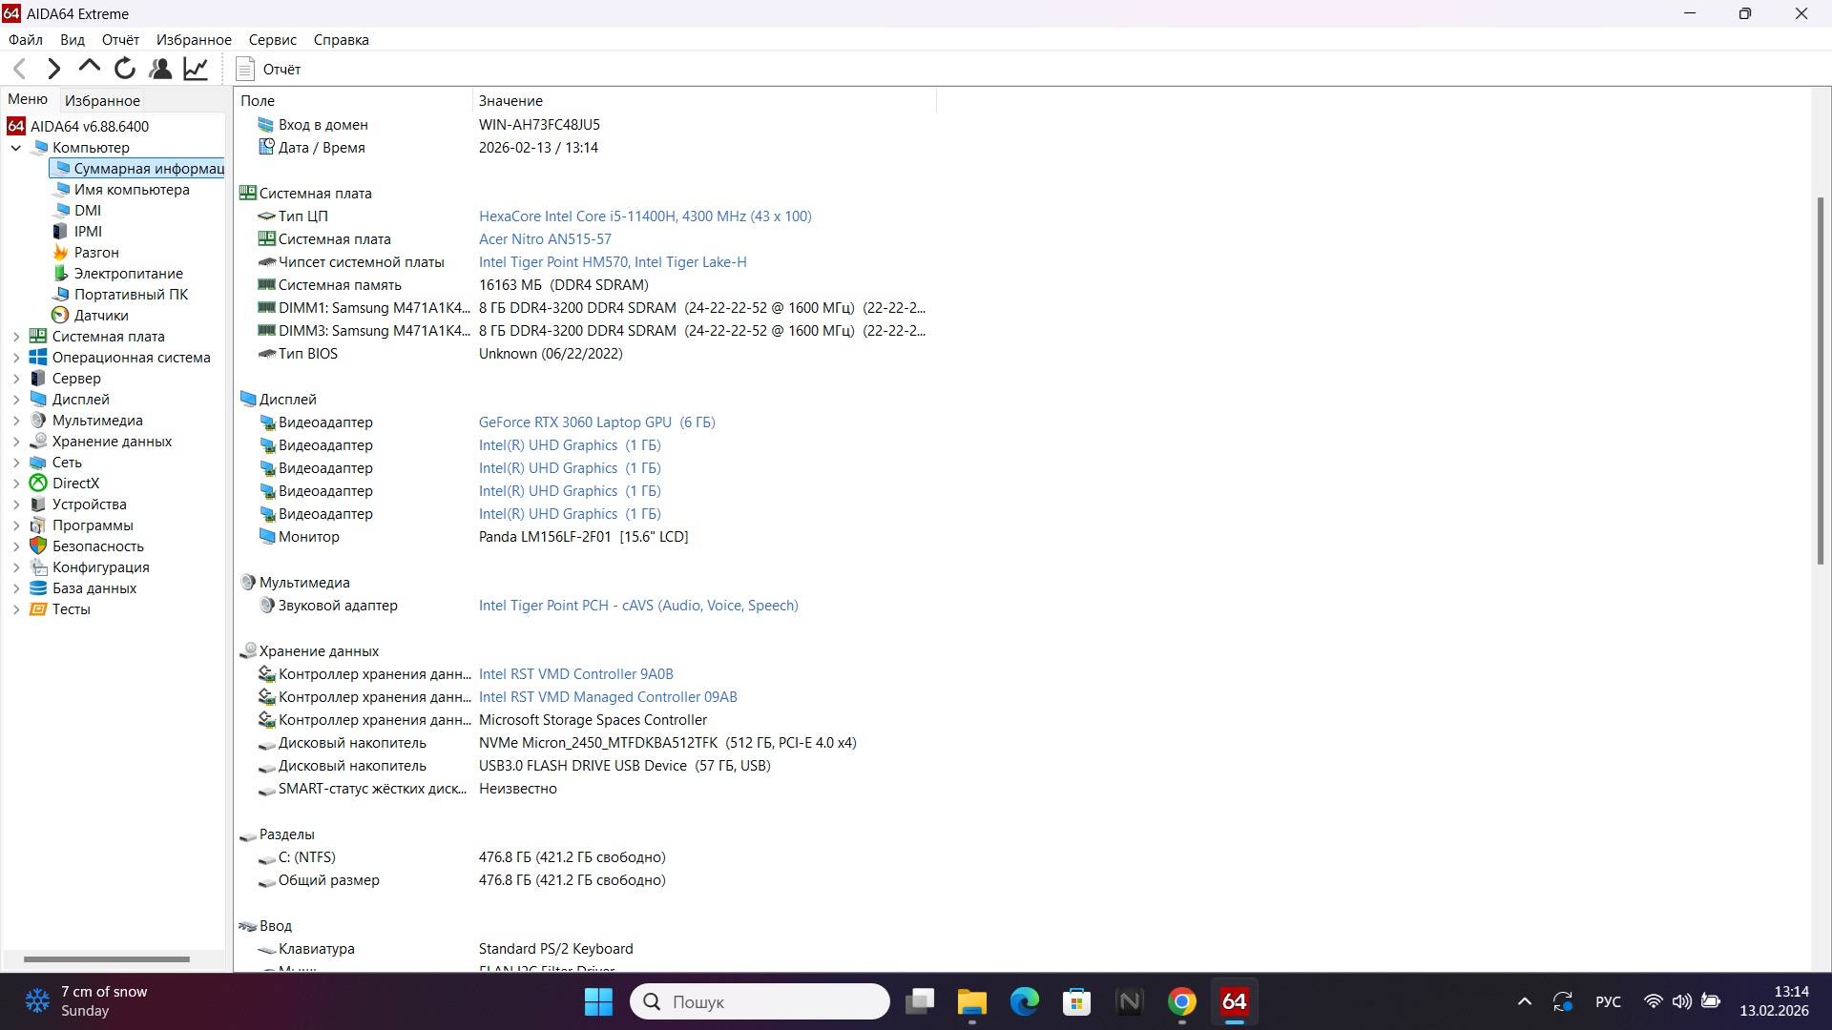The height and width of the screenshot is (1030, 1832).
Task: Open the Сервис menu
Action: 273,39
